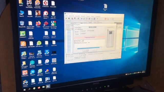Click the chip programming progress bar
Viewport: 164px width, 92px height.
[89, 48]
